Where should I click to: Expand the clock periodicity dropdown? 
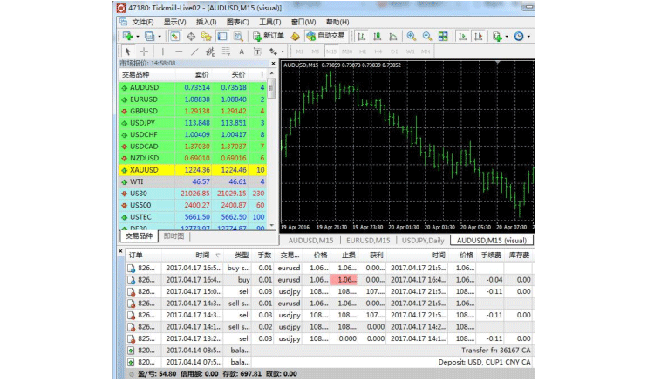[x=529, y=36]
